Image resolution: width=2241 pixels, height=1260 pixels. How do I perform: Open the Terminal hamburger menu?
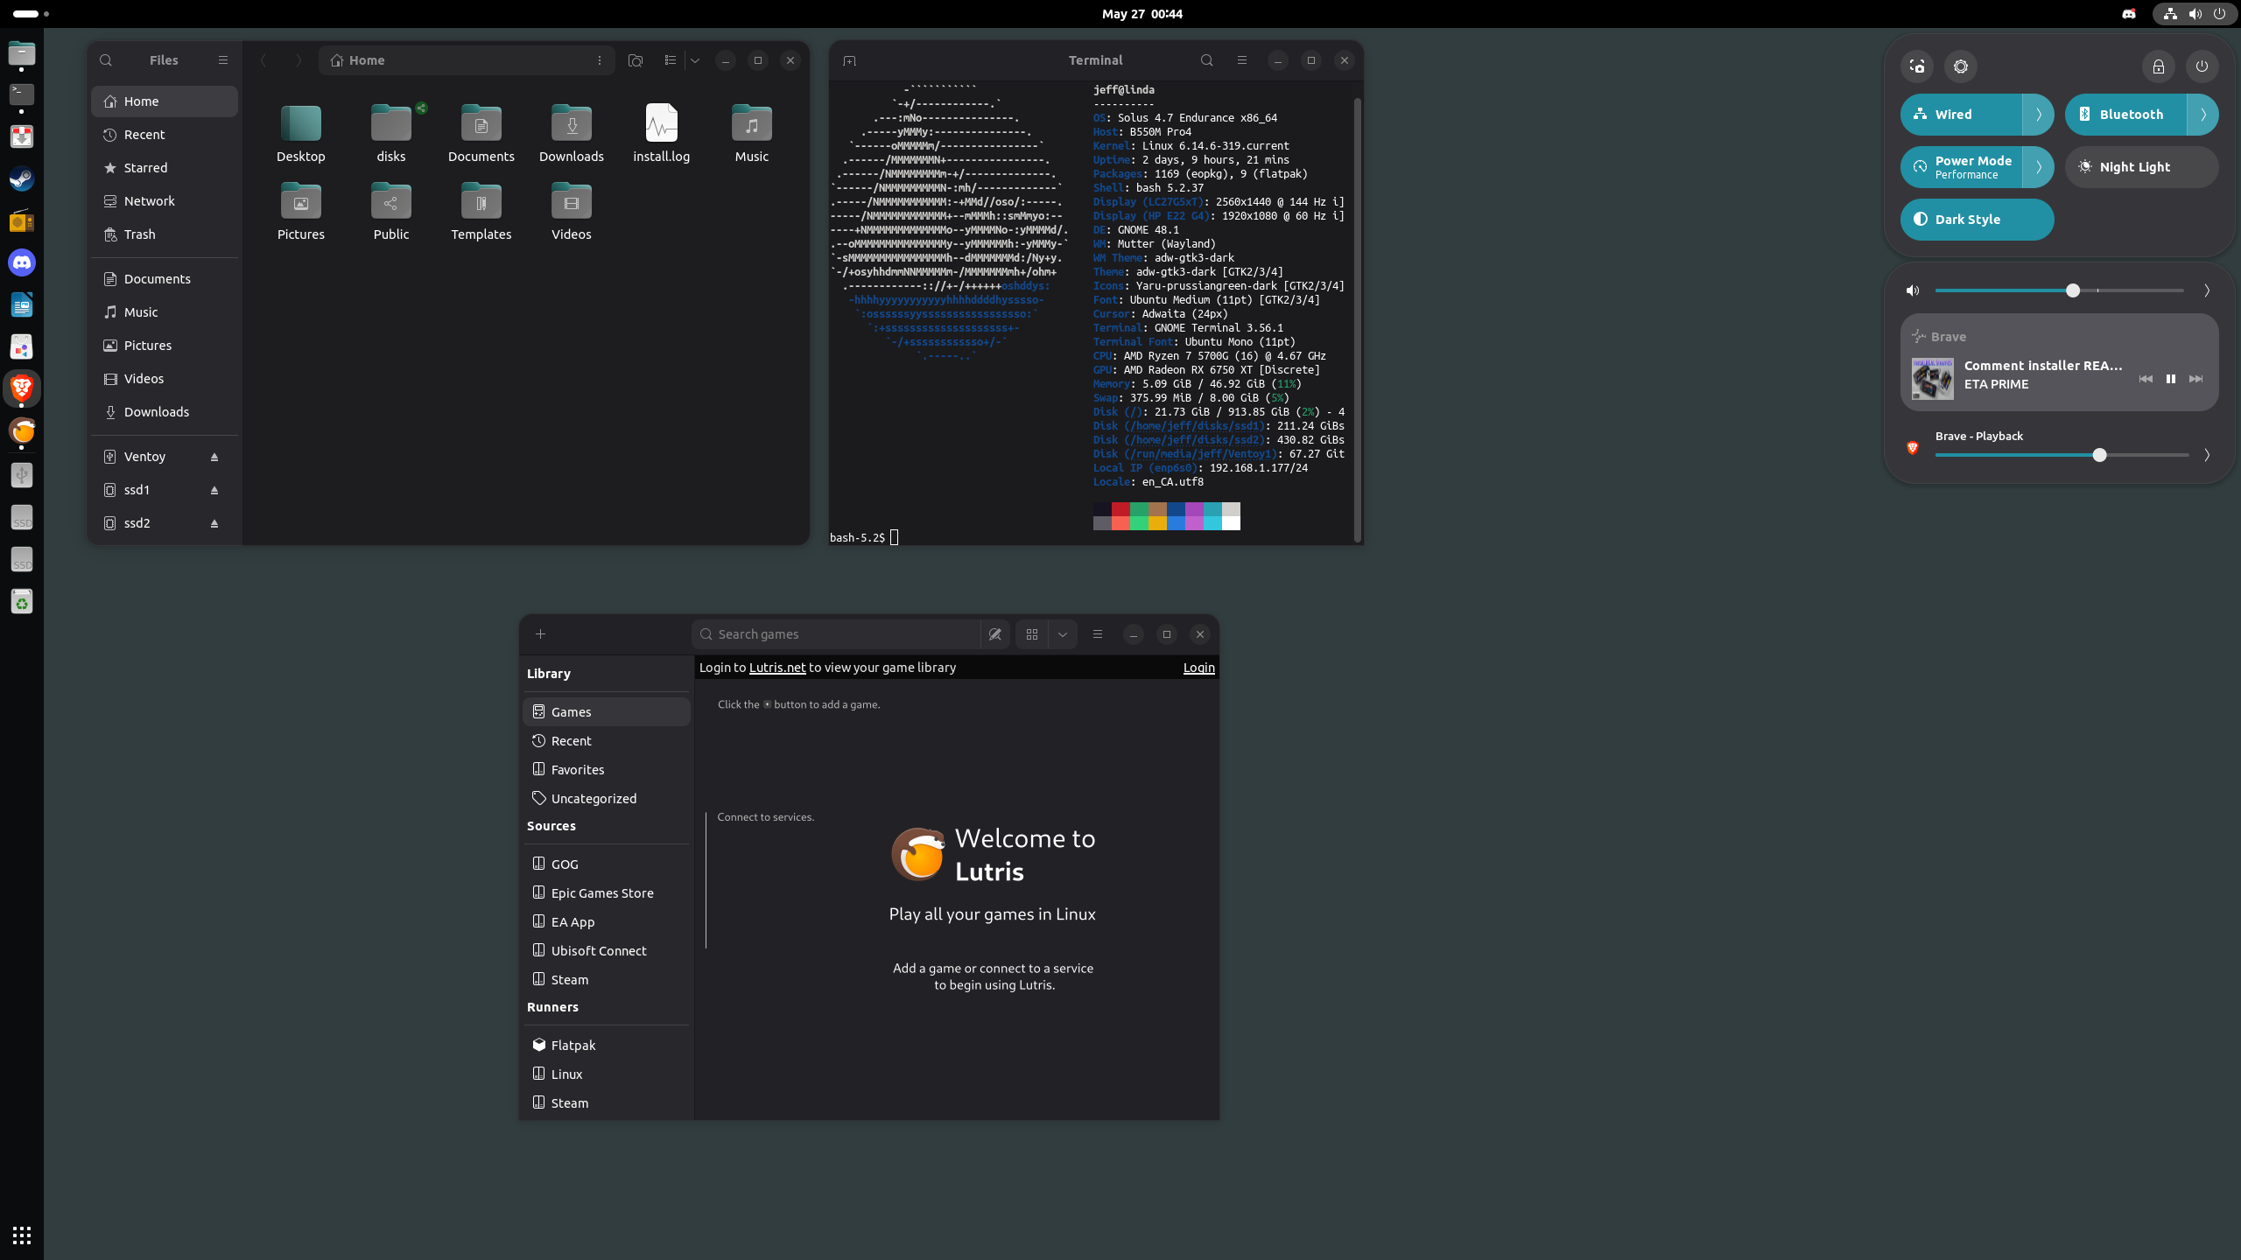1241,60
